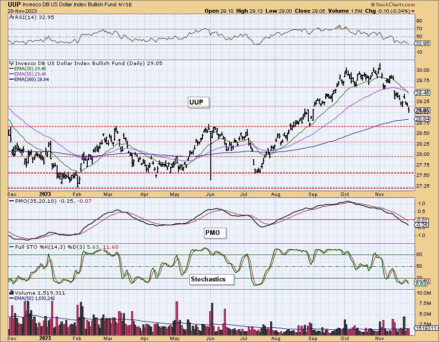Click the bar-chart icon before Invesco (Daily) legend

[12, 63]
